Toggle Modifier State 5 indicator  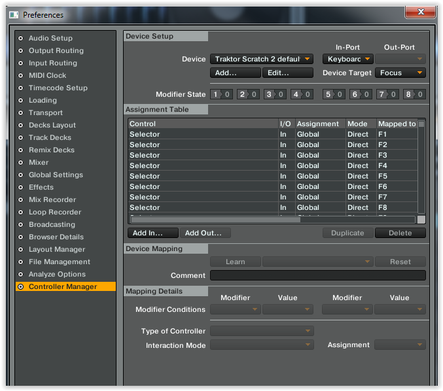(x=334, y=95)
